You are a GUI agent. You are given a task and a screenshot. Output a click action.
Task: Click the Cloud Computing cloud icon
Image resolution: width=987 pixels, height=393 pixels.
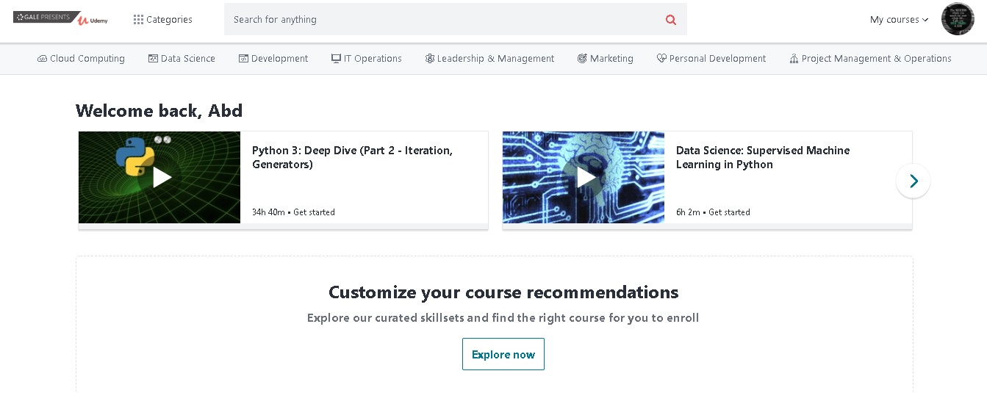pos(42,59)
